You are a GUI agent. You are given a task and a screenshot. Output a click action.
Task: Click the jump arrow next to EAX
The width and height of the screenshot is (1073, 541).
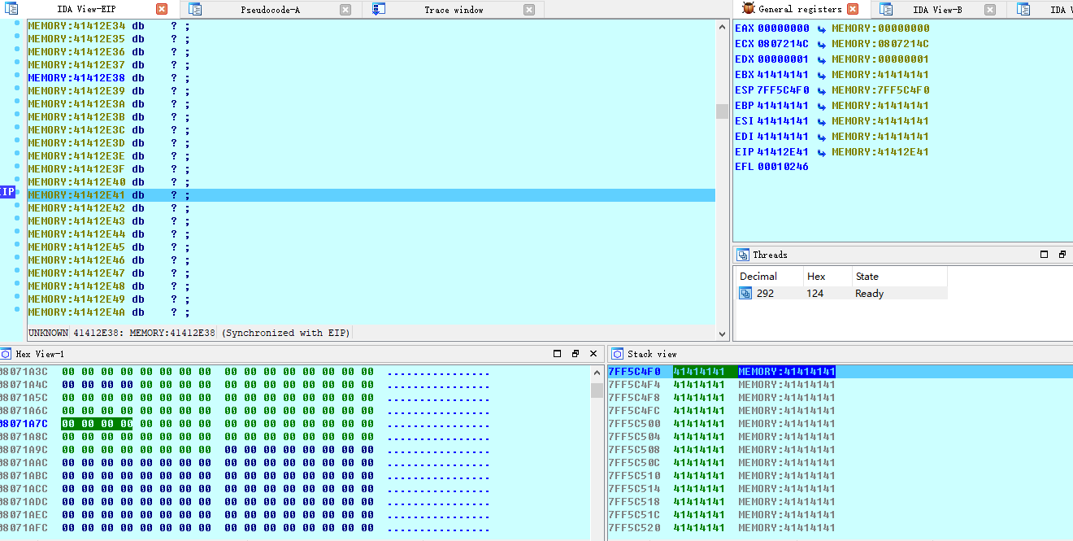coord(822,28)
